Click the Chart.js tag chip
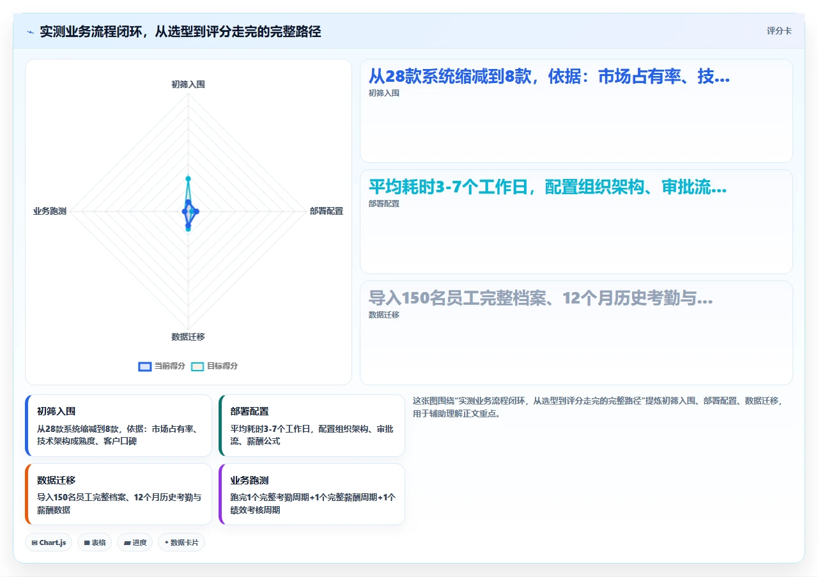 click(x=49, y=542)
